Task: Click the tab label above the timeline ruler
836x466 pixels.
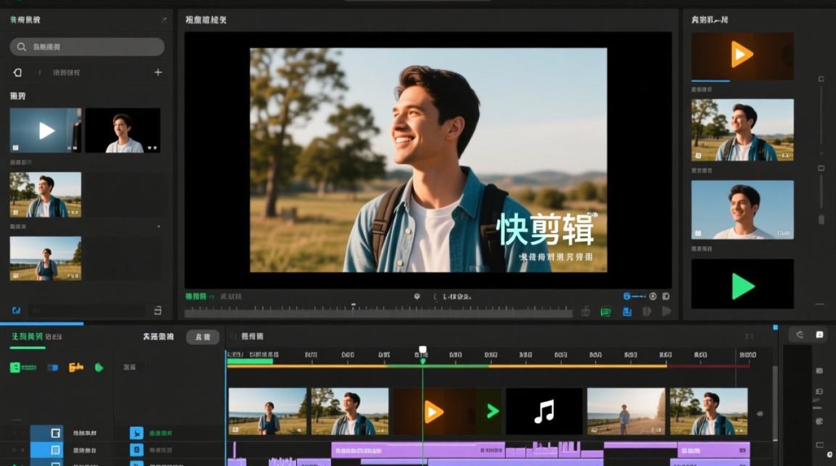Action: click(x=252, y=336)
